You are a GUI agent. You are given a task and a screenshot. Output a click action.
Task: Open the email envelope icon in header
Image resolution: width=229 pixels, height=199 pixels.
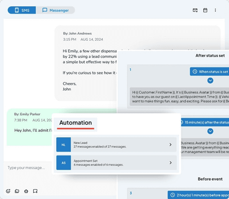[x=195, y=10]
